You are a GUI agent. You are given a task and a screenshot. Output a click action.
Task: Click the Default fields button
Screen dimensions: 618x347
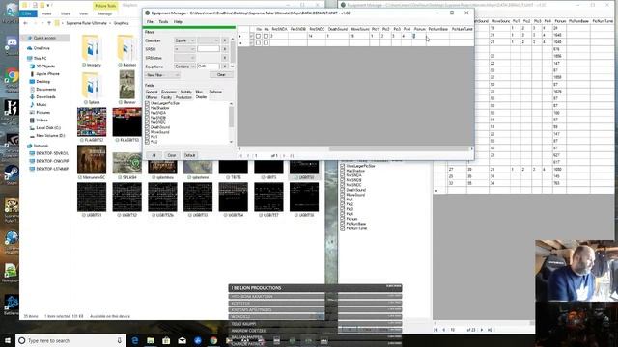pyautogui.click(x=189, y=155)
